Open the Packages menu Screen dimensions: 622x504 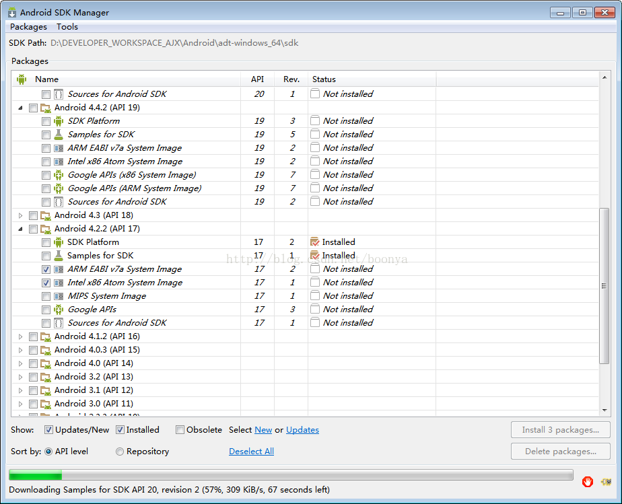pos(28,27)
